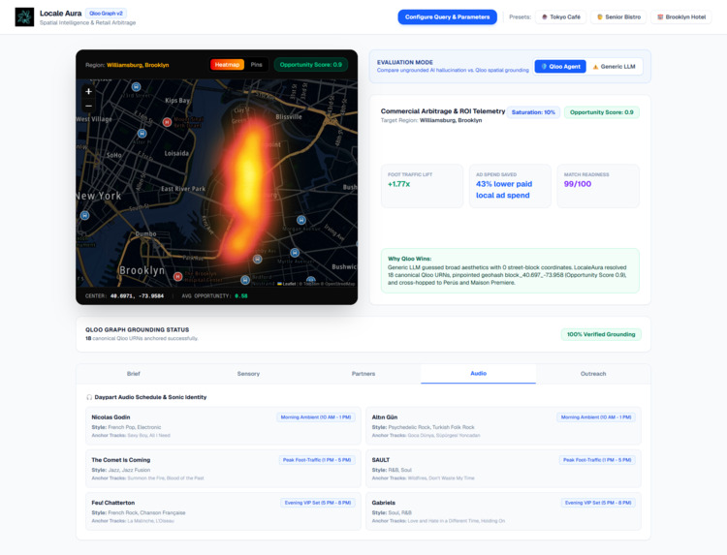The width and height of the screenshot is (727, 555).
Task: Click the headphones icon beside Daypart Audio Schedule
Action: coord(89,397)
